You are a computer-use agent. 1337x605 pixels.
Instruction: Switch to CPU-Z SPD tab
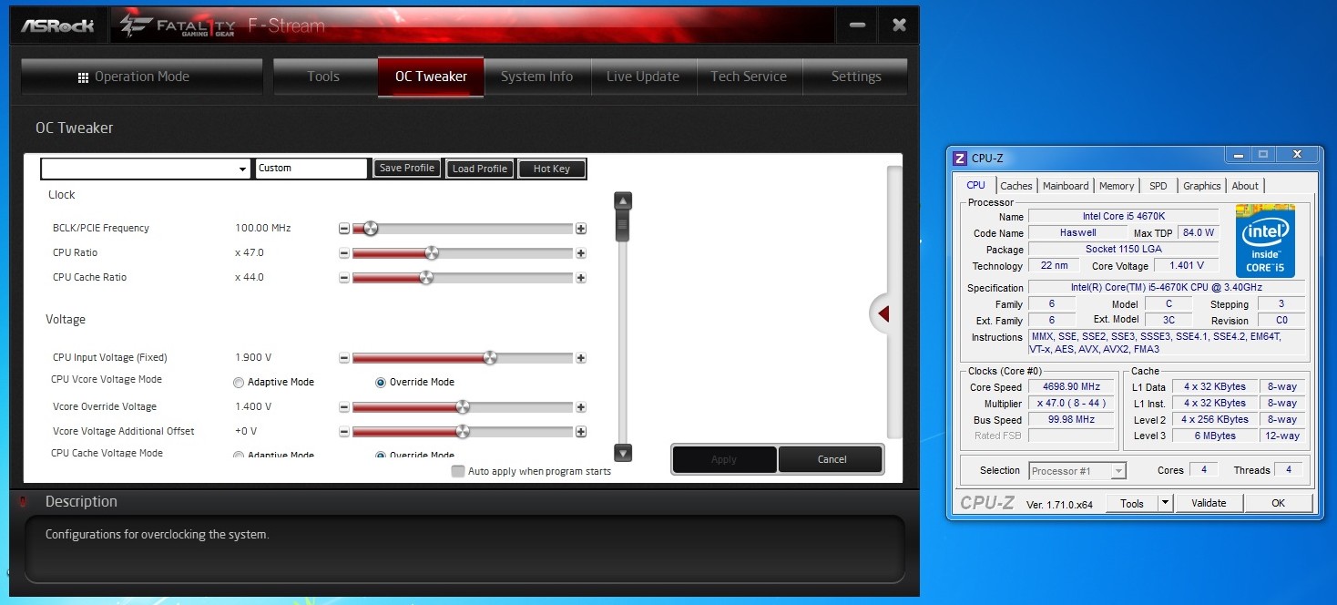[x=1158, y=186]
